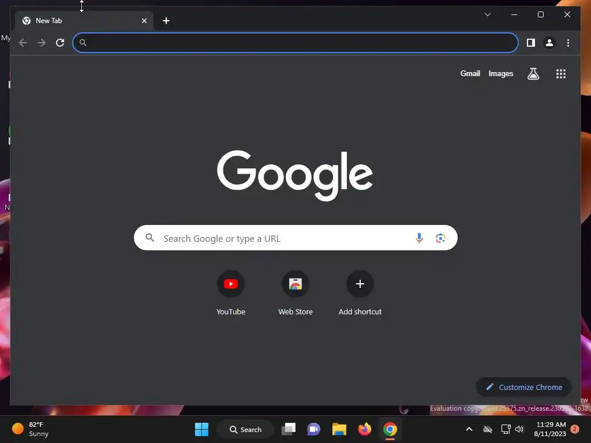
Task: Click the forward navigation arrow
Action: coord(42,43)
